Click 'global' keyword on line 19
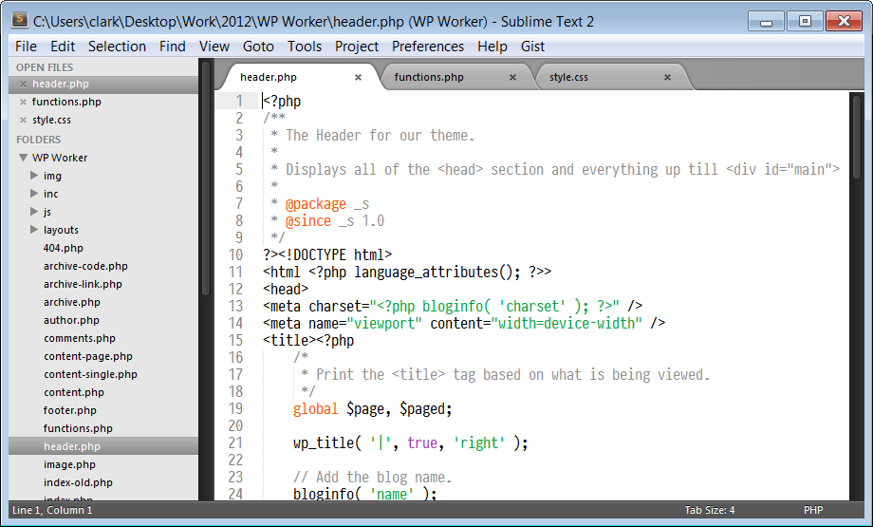Viewport: 873px width, 527px height. click(x=315, y=409)
